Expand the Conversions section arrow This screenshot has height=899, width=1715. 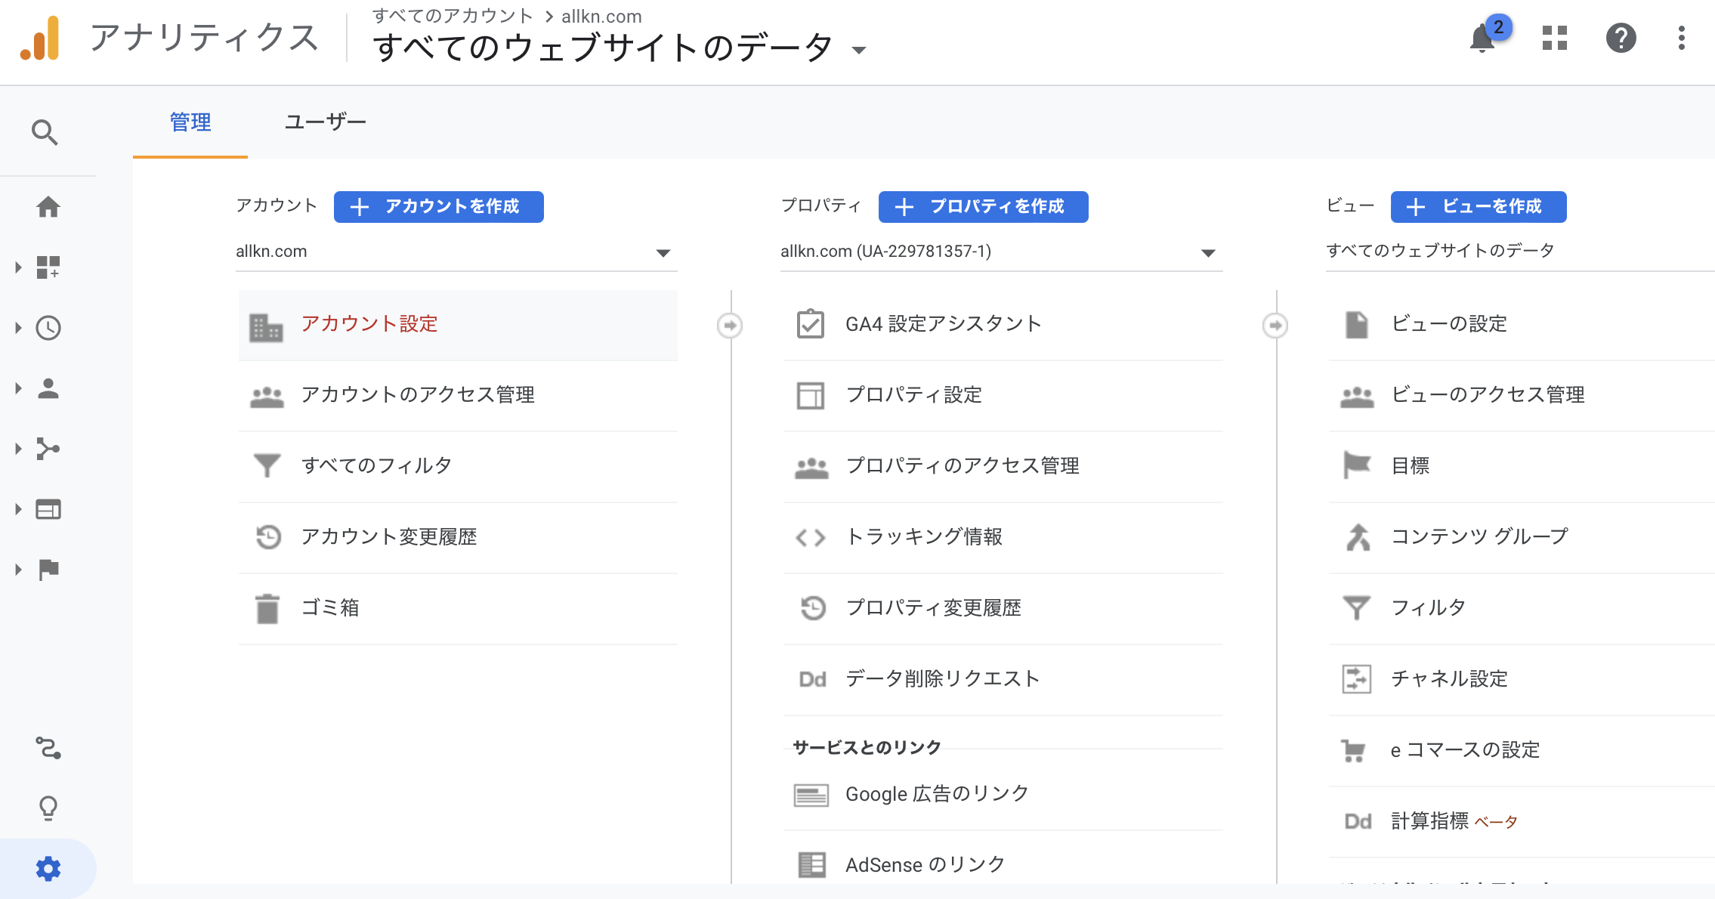[x=18, y=570]
